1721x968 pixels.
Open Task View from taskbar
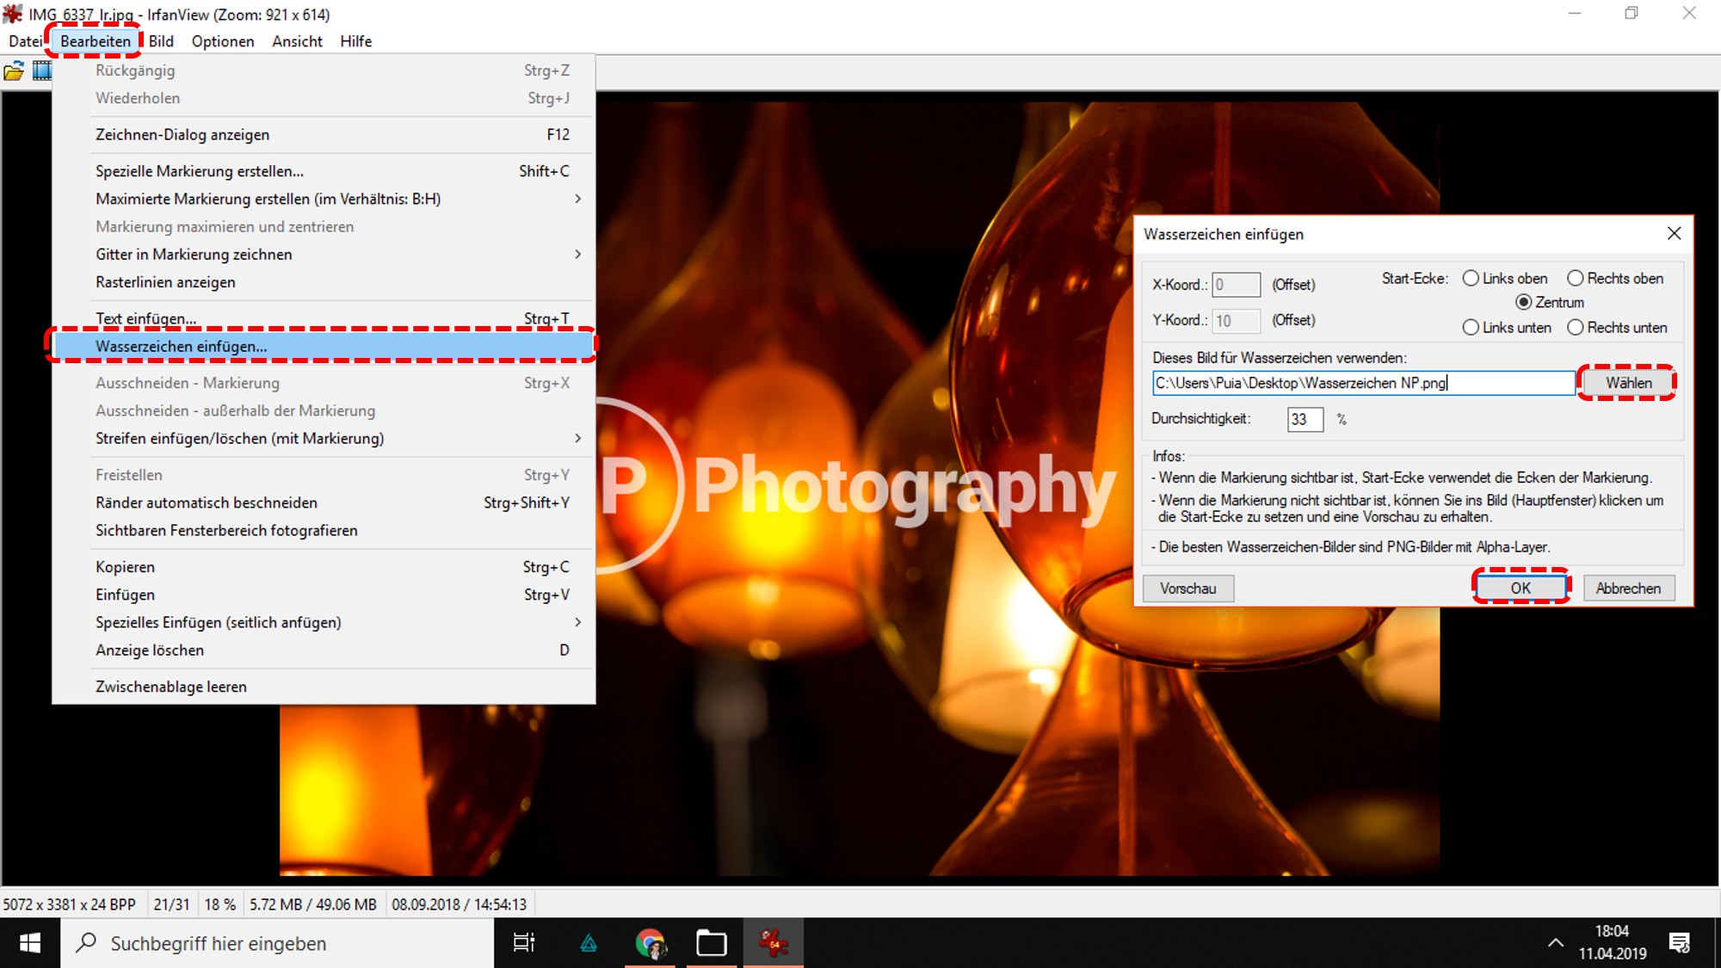tap(523, 943)
